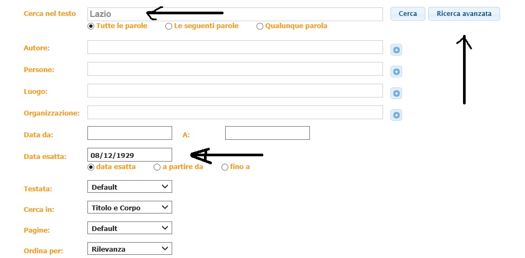Screen dimensions: 525x258
Task: Click the plus icon next to Organizzazione
Action: (x=396, y=115)
